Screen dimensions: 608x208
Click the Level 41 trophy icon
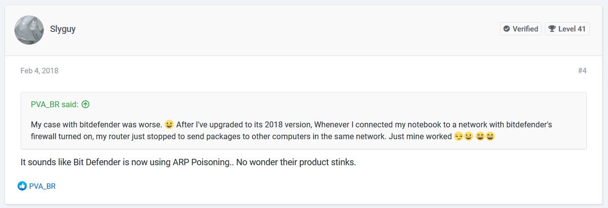(x=552, y=29)
